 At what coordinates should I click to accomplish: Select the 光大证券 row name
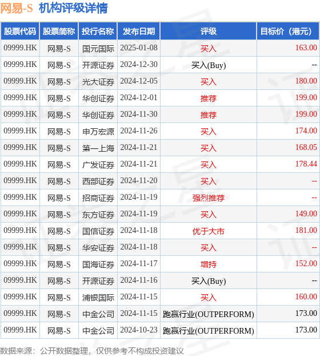(98, 81)
